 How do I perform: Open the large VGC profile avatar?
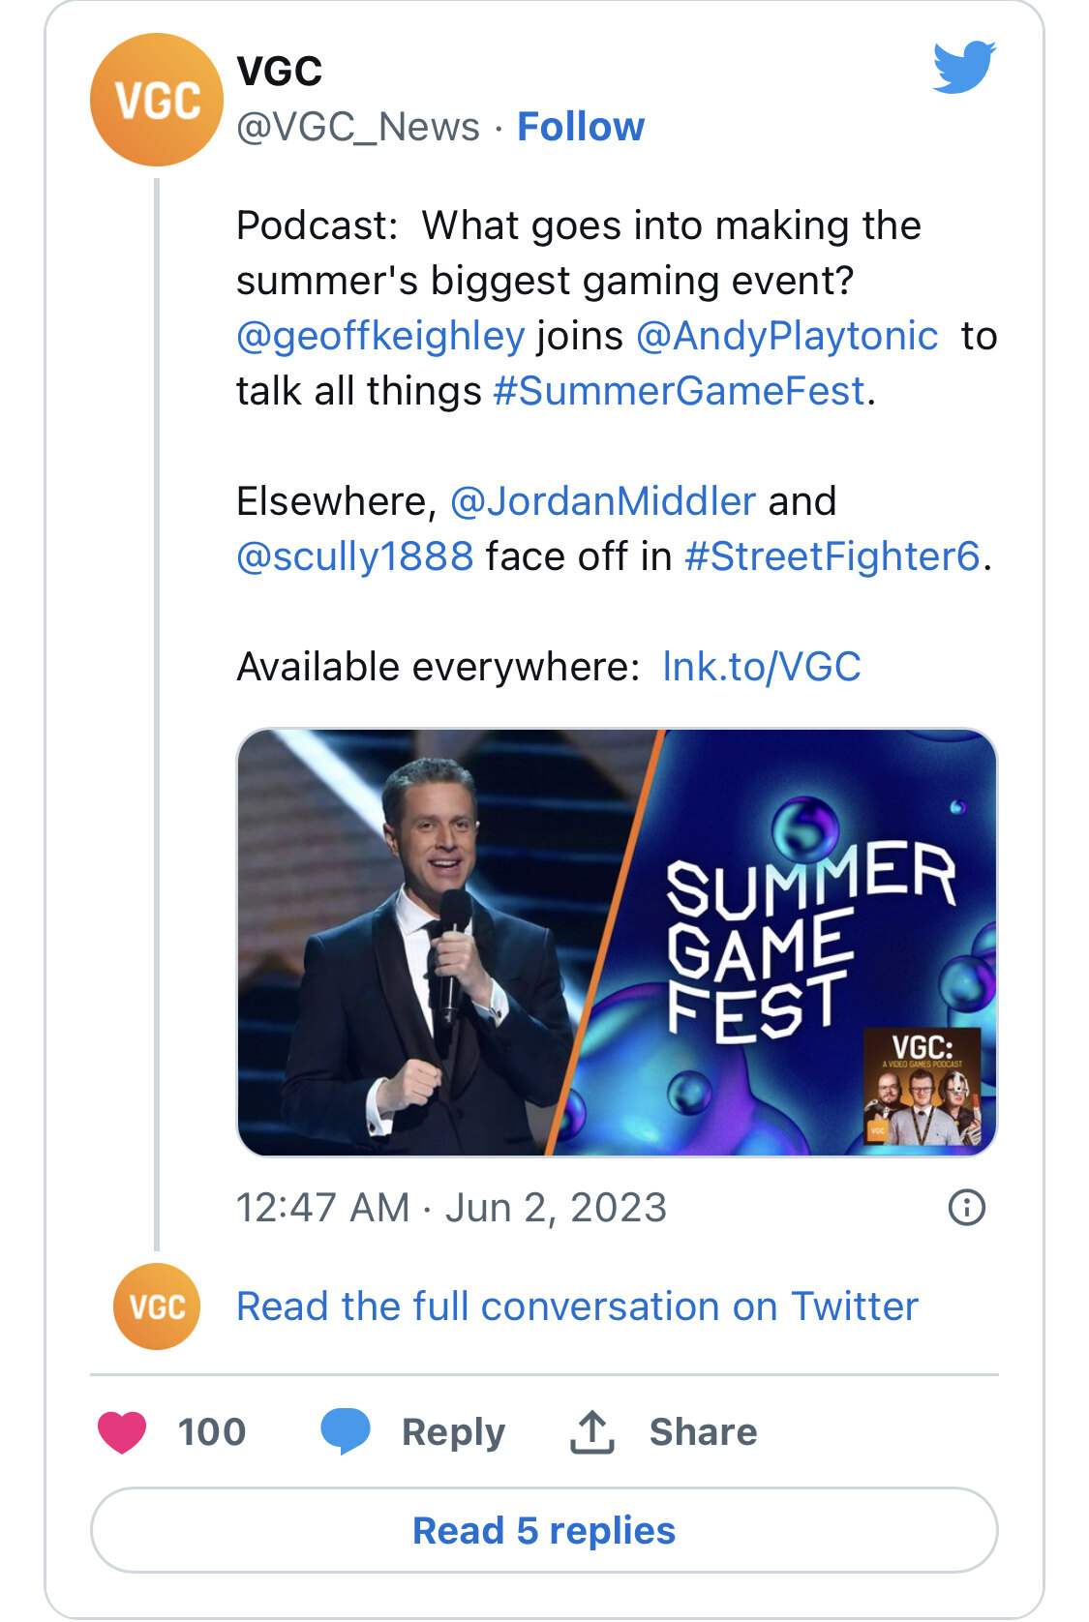[x=157, y=100]
